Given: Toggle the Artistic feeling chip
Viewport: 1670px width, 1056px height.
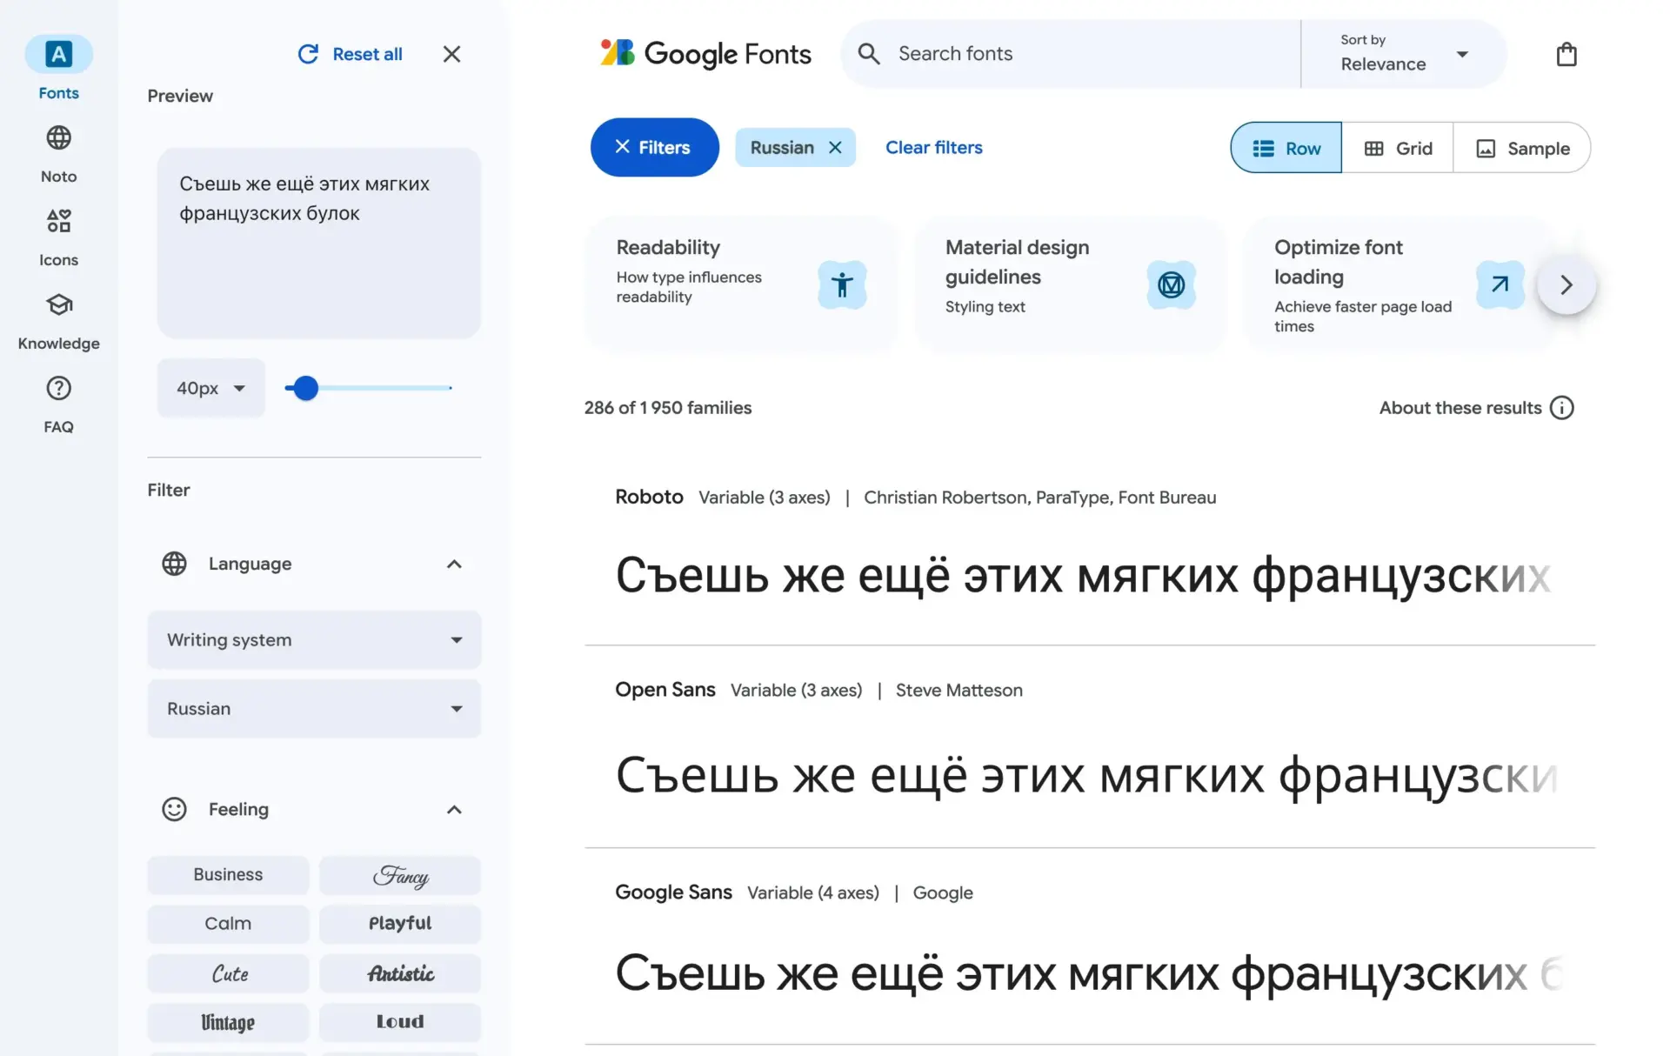Looking at the screenshot, I should [400, 972].
